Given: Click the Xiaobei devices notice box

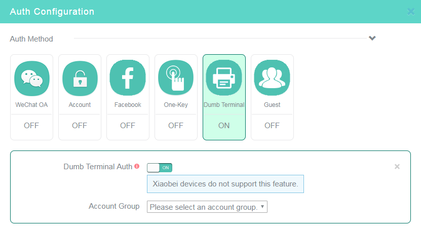Looking at the screenshot, I should pyautogui.click(x=225, y=184).
